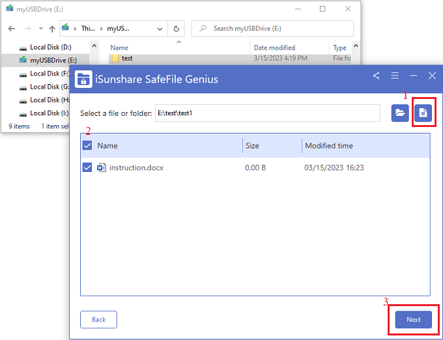Click the add file icon button in SafeFile Genius
The width and height of the screenshot is (443, 340).
click(x=423, y=113)
